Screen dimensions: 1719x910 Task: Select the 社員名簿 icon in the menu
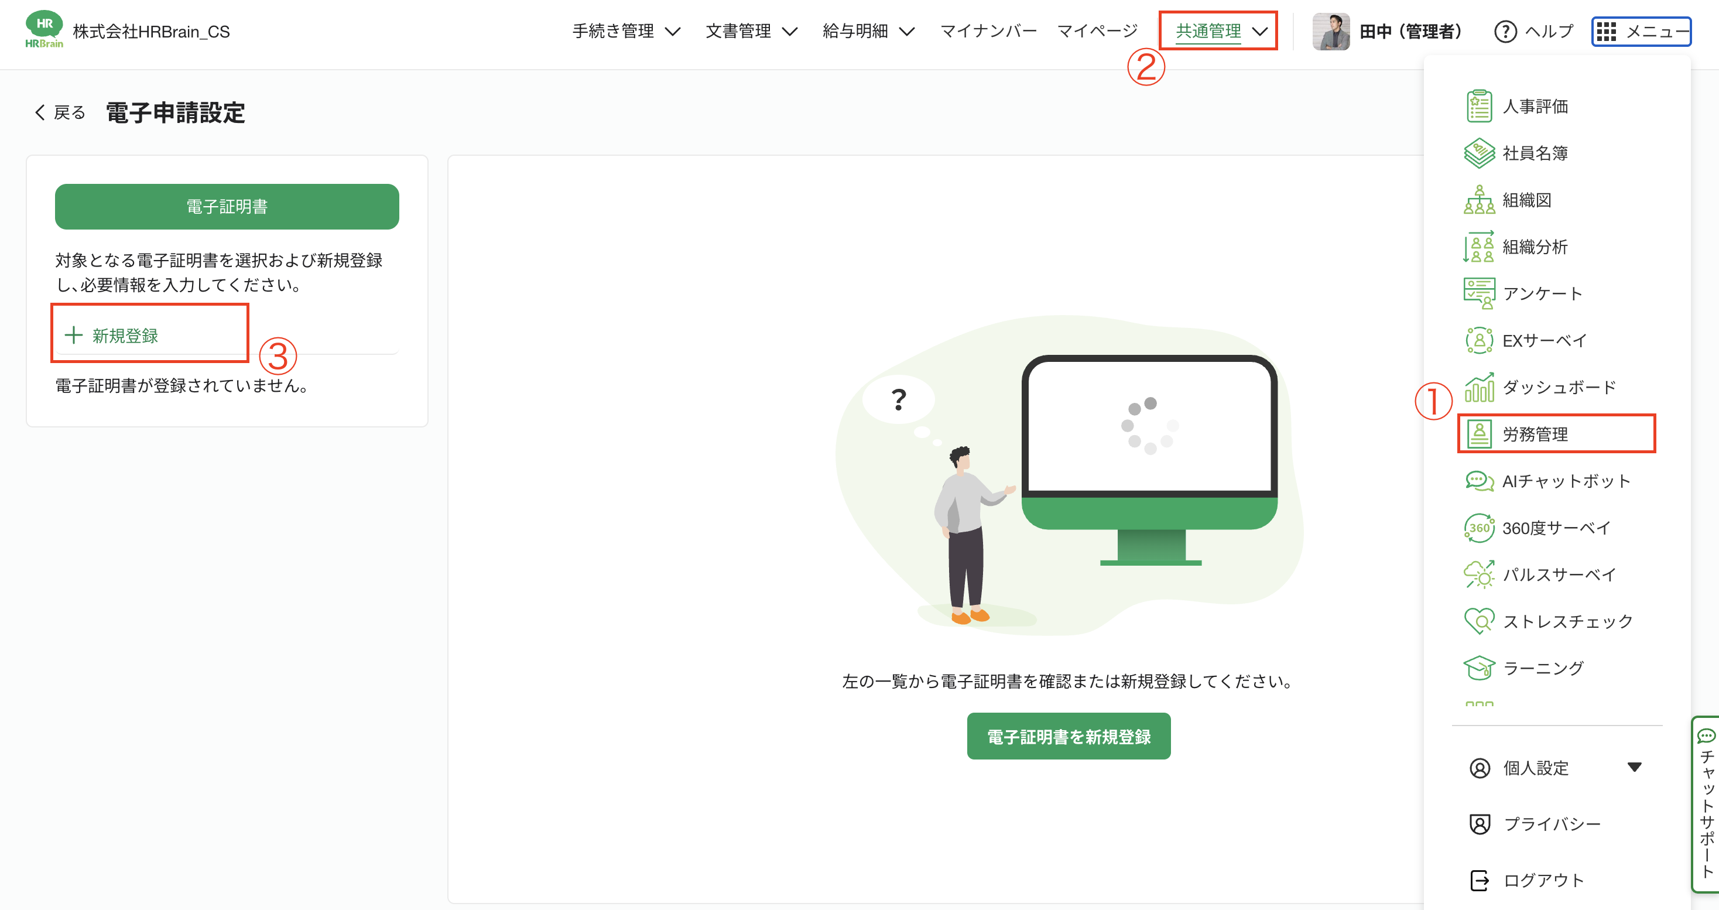(x=1480, y=152)
